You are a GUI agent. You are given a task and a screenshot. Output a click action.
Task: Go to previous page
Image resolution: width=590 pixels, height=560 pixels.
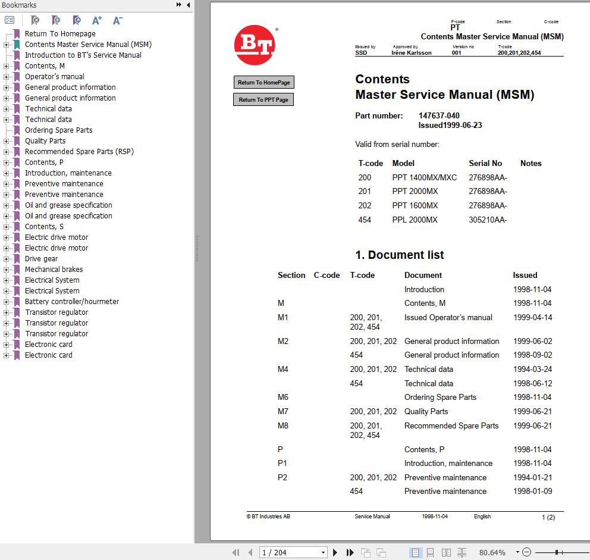[250, 552]
